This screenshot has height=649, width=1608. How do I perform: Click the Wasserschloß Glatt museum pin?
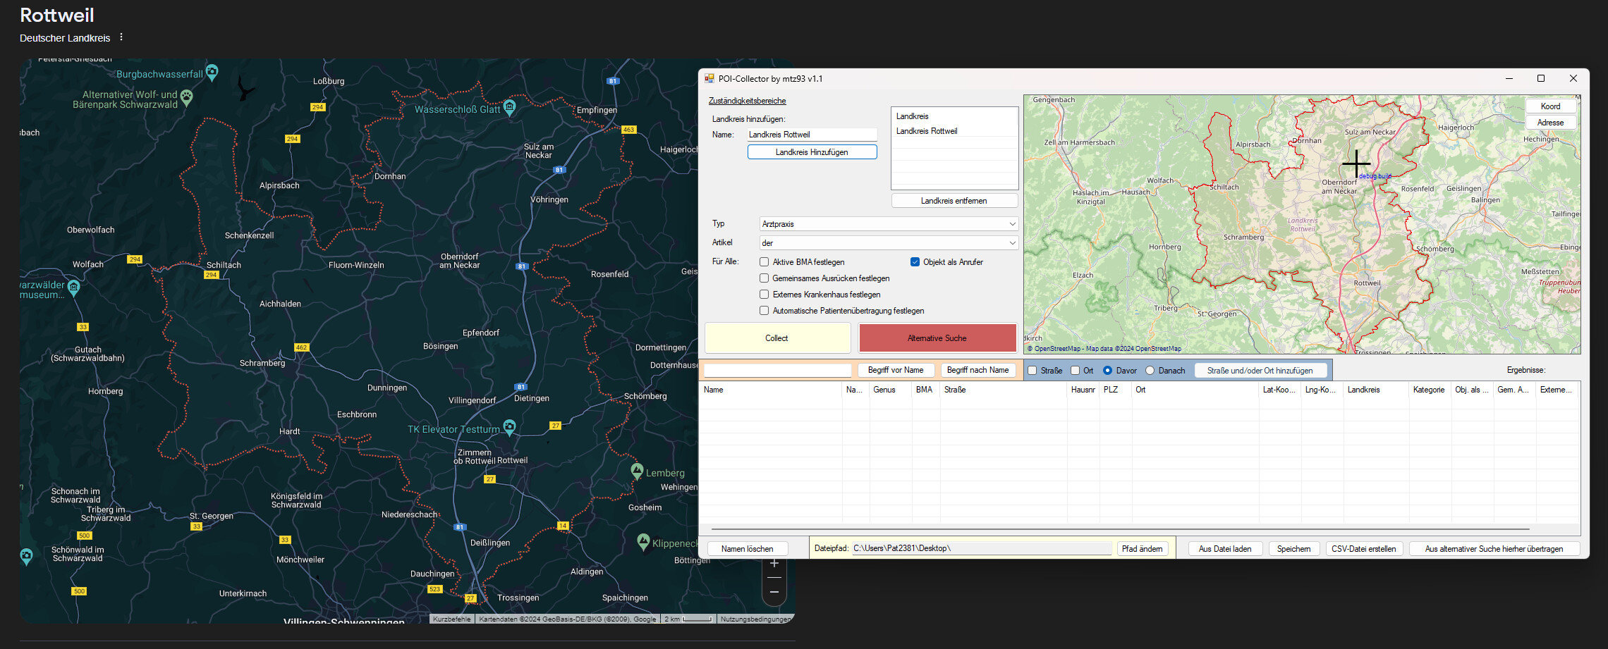point(509,107)
